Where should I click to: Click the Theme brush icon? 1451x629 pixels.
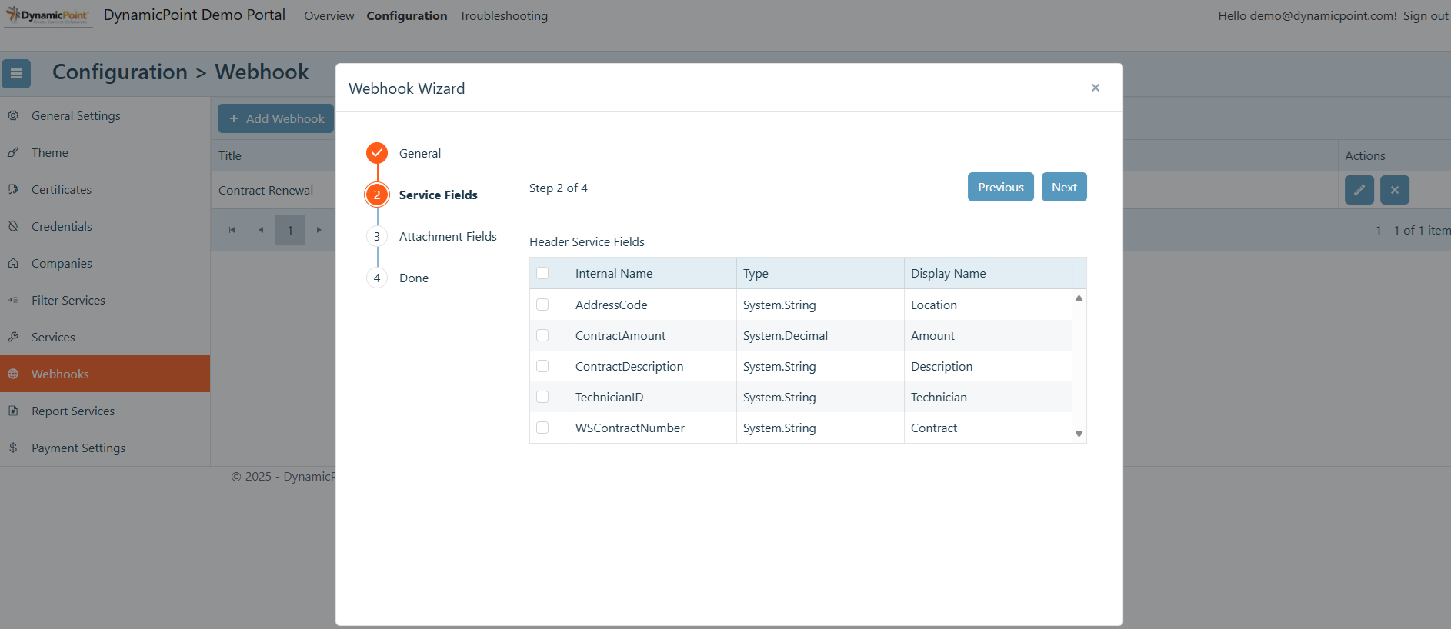click(x=13, y=152)
